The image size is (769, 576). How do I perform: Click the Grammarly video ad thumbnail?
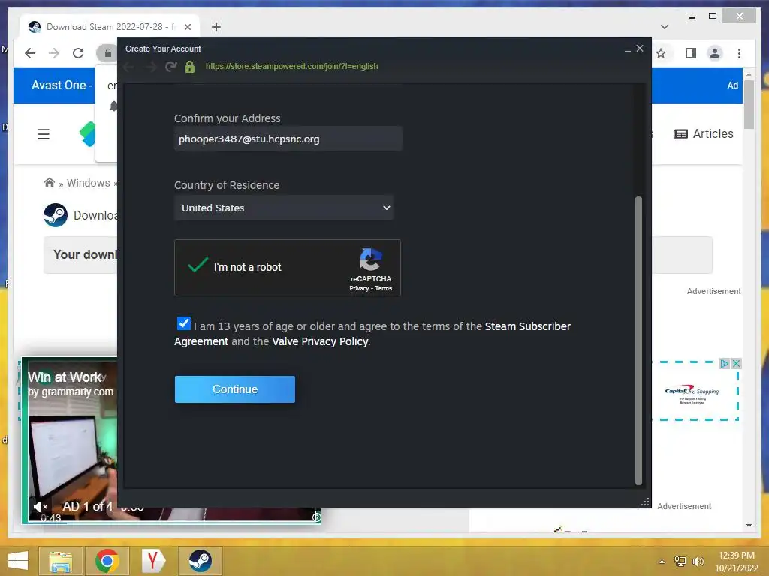[x=73, y=441]
